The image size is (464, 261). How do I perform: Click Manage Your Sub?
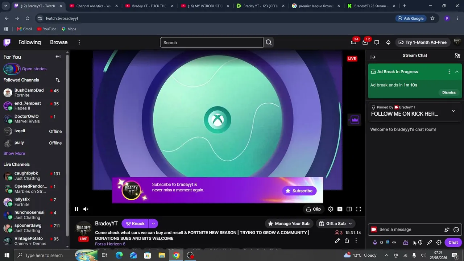coord(289,224)
